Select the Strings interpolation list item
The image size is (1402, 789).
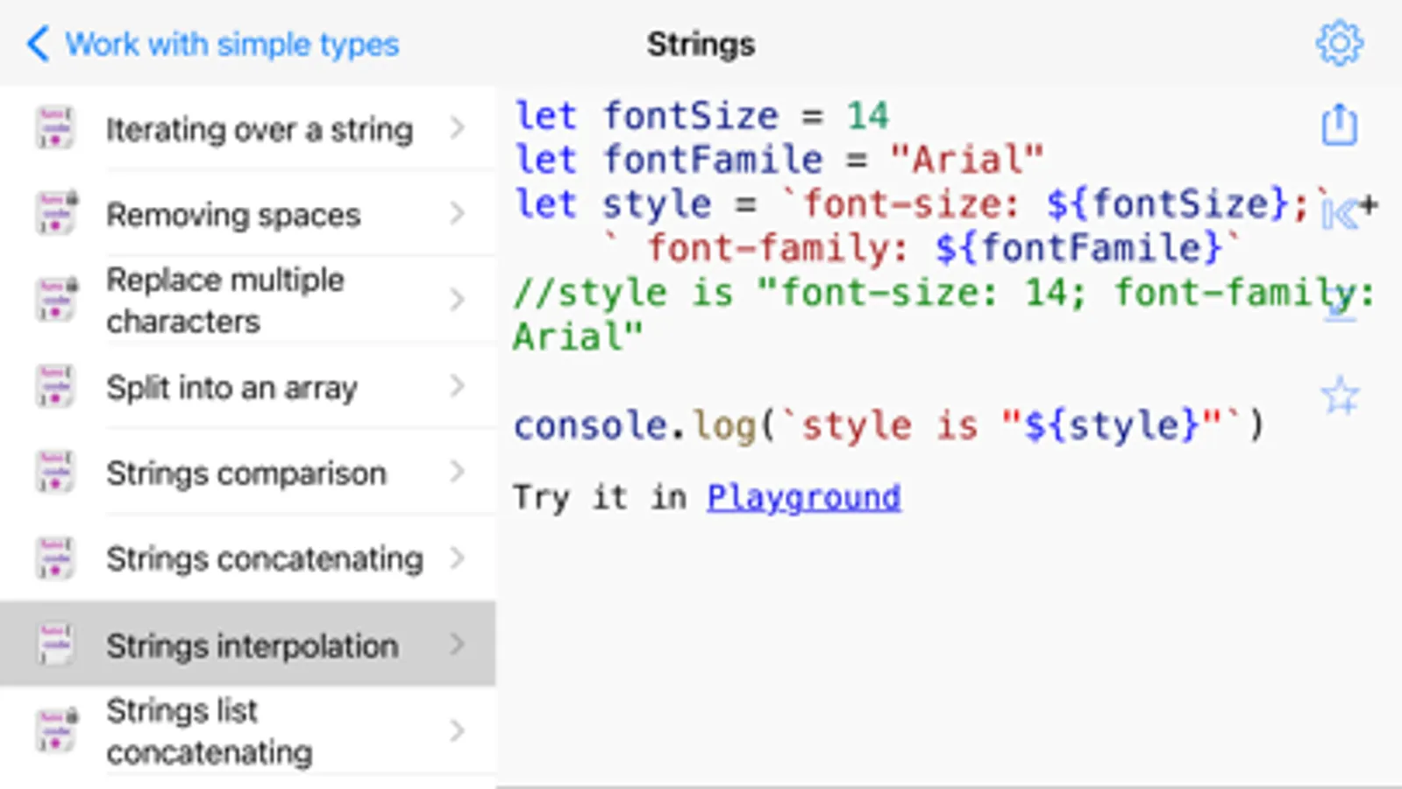click(x=252, y=645)
